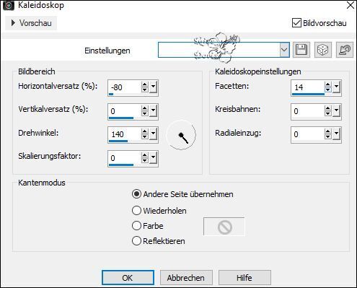Toggle the Bildvorschau checkbox

point(296,23)
